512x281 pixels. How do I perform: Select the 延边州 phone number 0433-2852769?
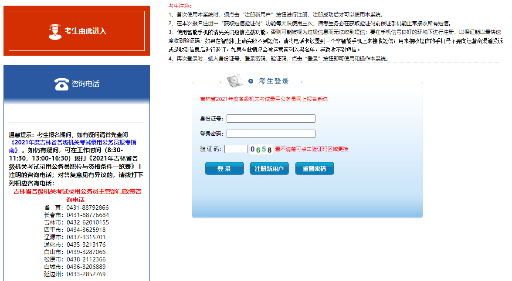(86, 274)
